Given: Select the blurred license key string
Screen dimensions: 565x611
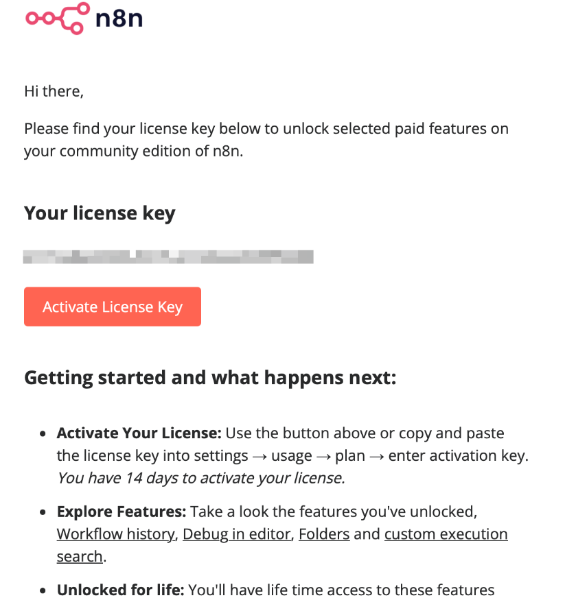Looking at the screenshot, I should (x=168, y=256).
